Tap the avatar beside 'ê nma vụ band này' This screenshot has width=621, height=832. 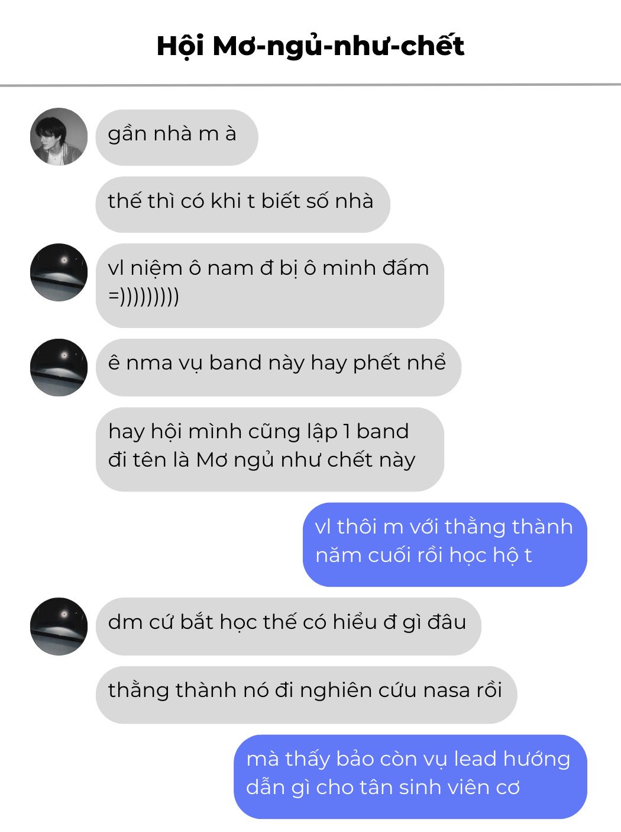click(x=59, y=368)
